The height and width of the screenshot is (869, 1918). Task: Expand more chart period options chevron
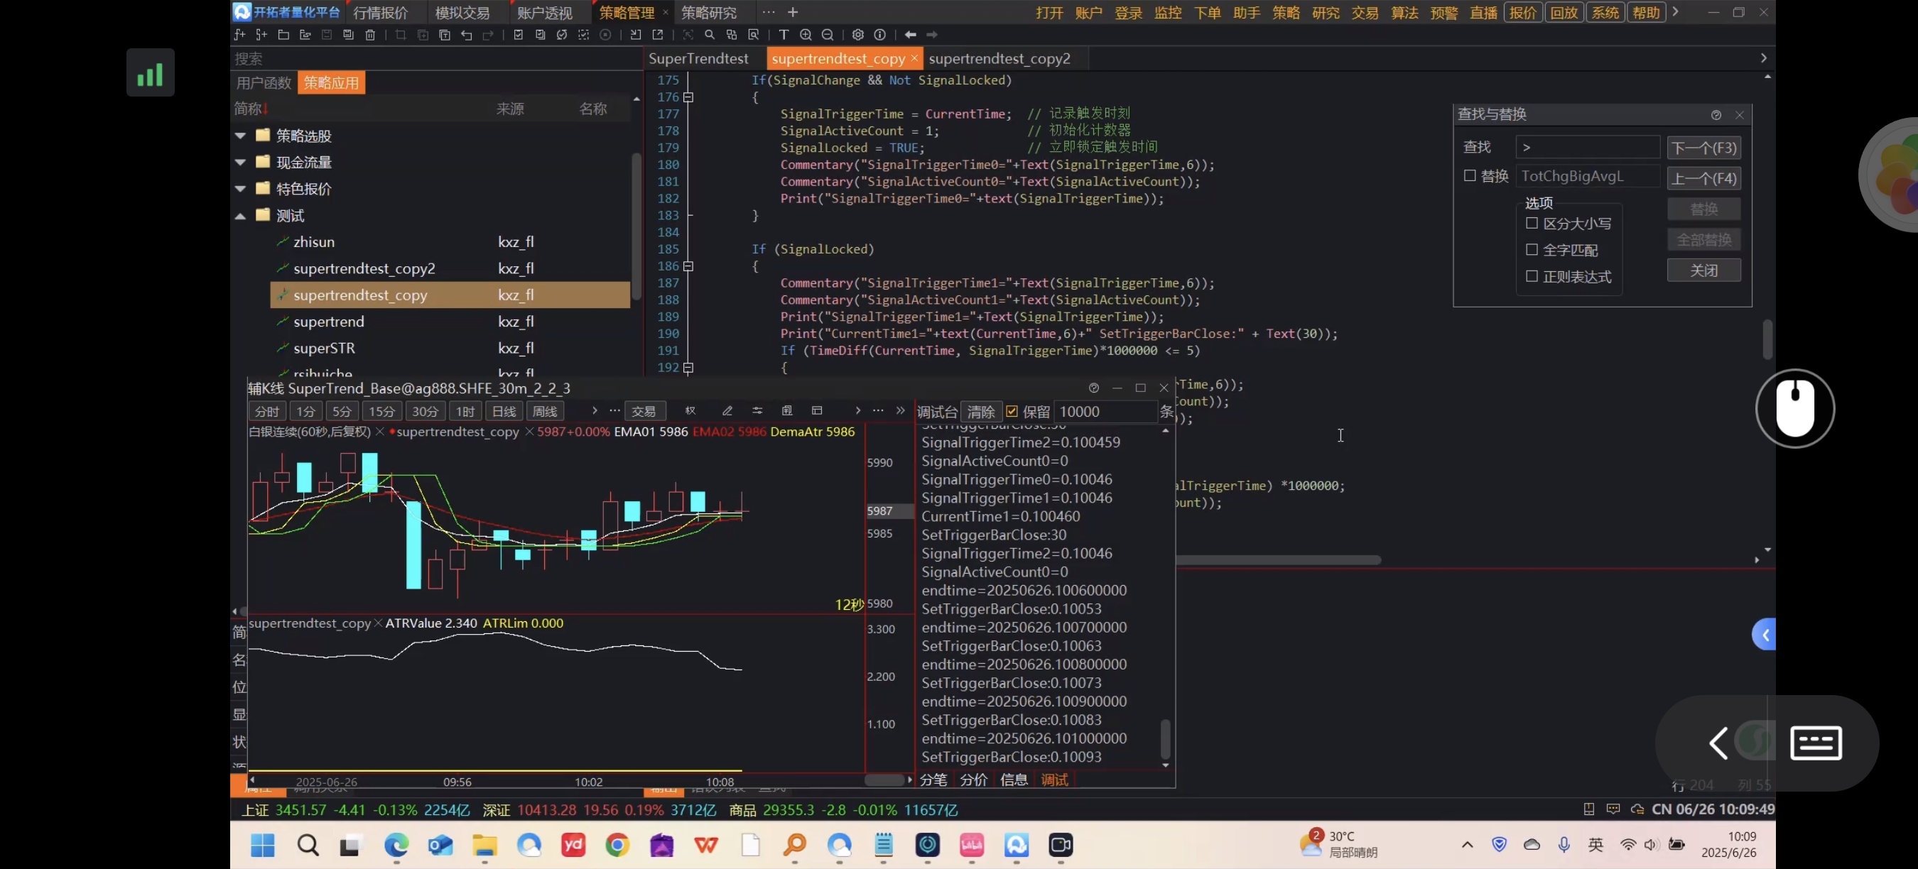tap(594, 410)
